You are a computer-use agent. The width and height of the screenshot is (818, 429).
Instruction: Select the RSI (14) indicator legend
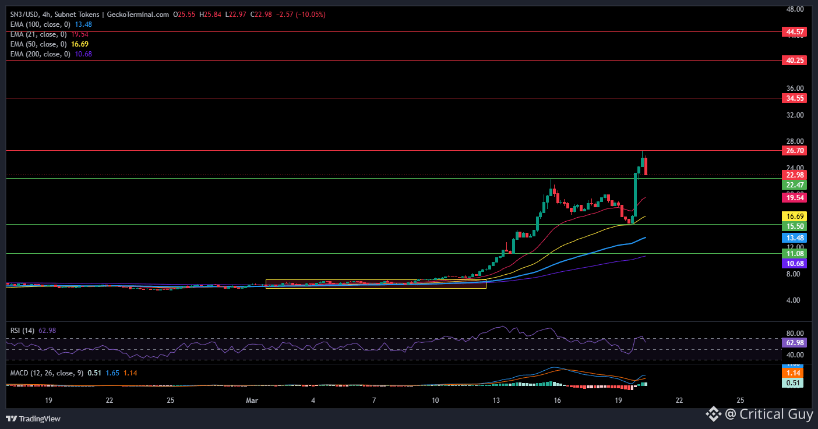click(x=23, y=330)
